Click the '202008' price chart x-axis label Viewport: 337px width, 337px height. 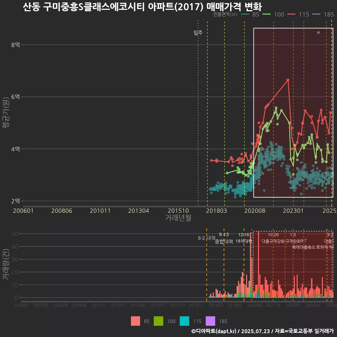point(255,211)
